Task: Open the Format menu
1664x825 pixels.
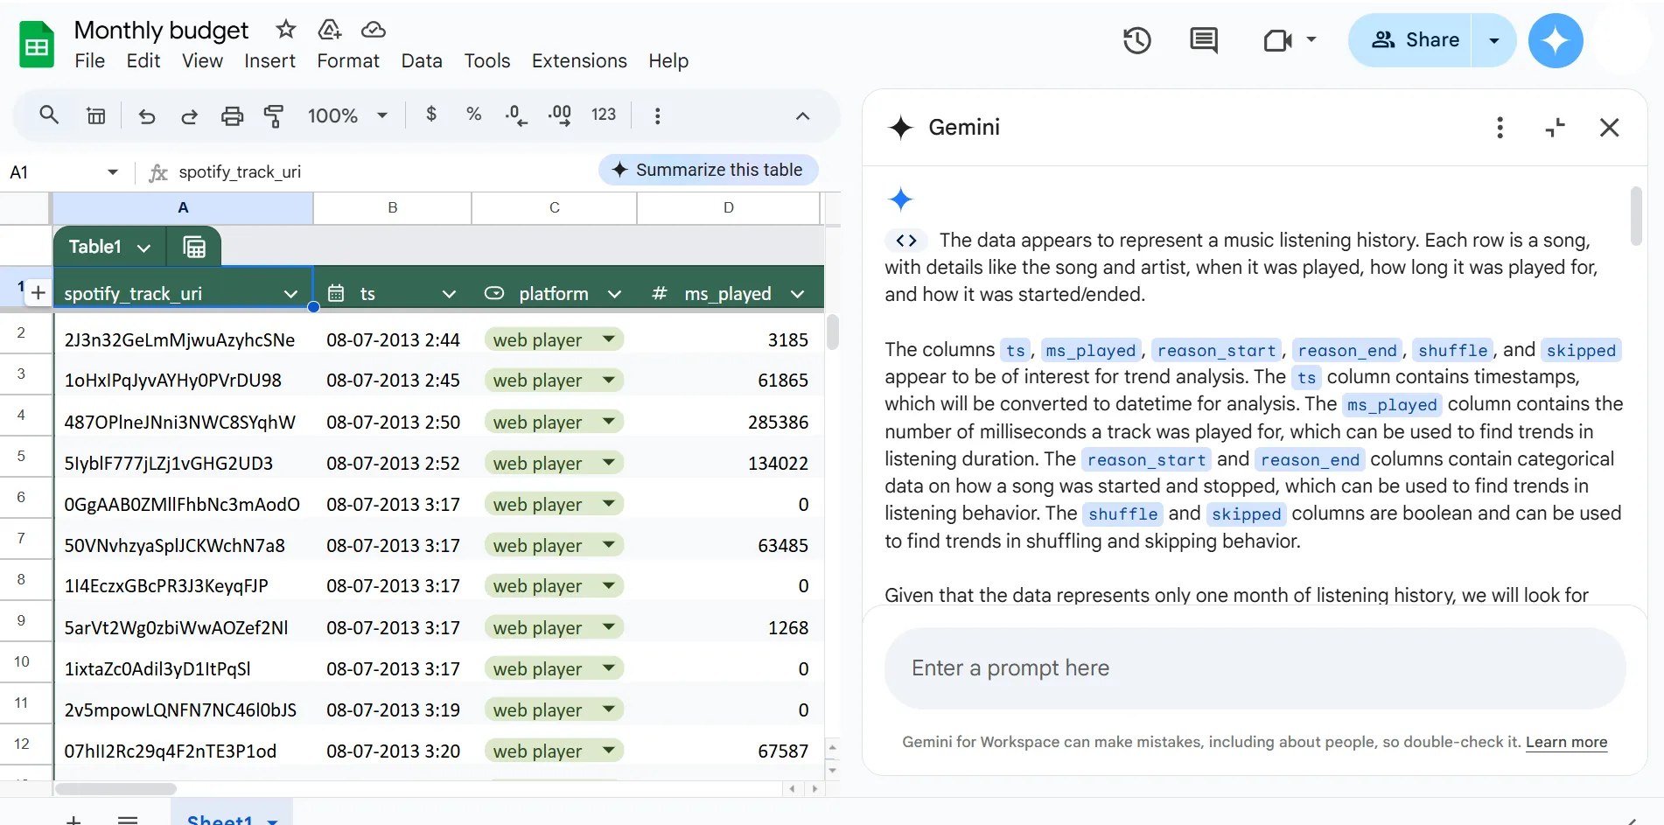Action: tap(348, 61)
